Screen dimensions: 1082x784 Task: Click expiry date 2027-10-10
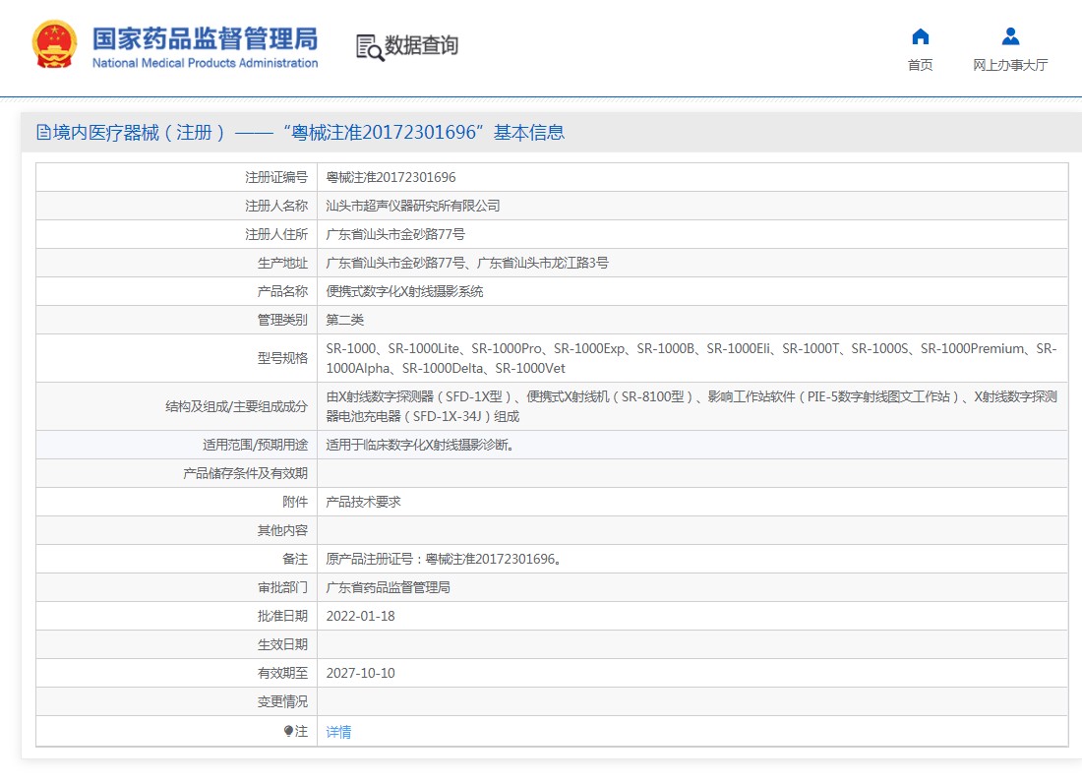(x=360, y=673)
